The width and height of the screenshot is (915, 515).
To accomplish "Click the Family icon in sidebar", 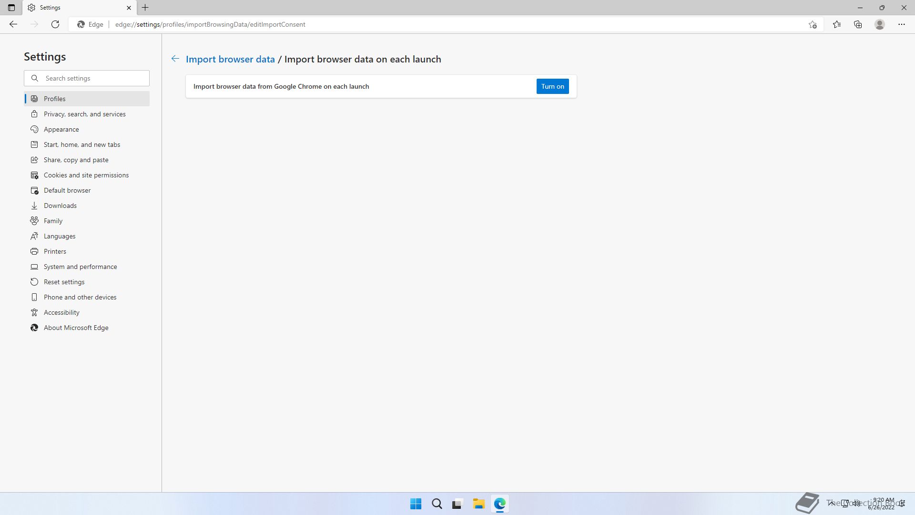I will (x=34, y=221).
